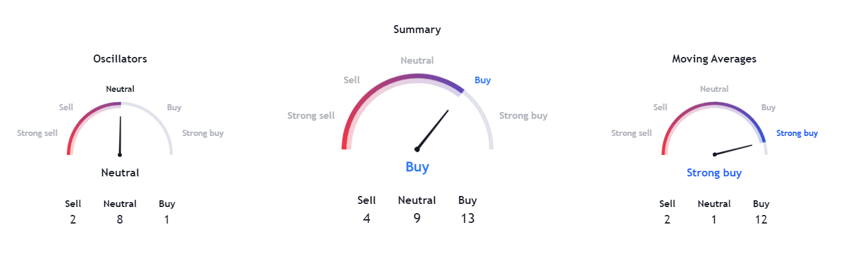843x256 pixels.
Task: Click the Moving Averages gauge needle
Action: click(733, 149)
